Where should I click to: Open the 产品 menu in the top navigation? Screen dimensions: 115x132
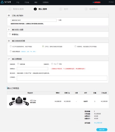coord(18,2)
